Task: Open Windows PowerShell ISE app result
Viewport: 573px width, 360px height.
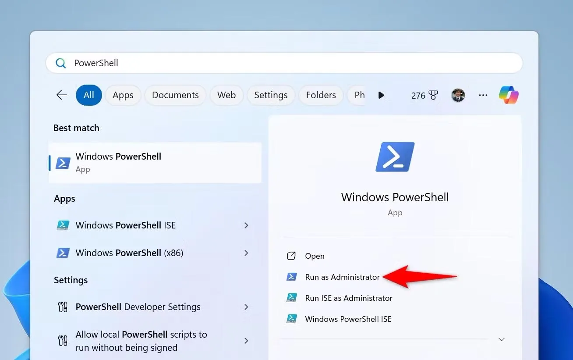Action: click(155, 225)
